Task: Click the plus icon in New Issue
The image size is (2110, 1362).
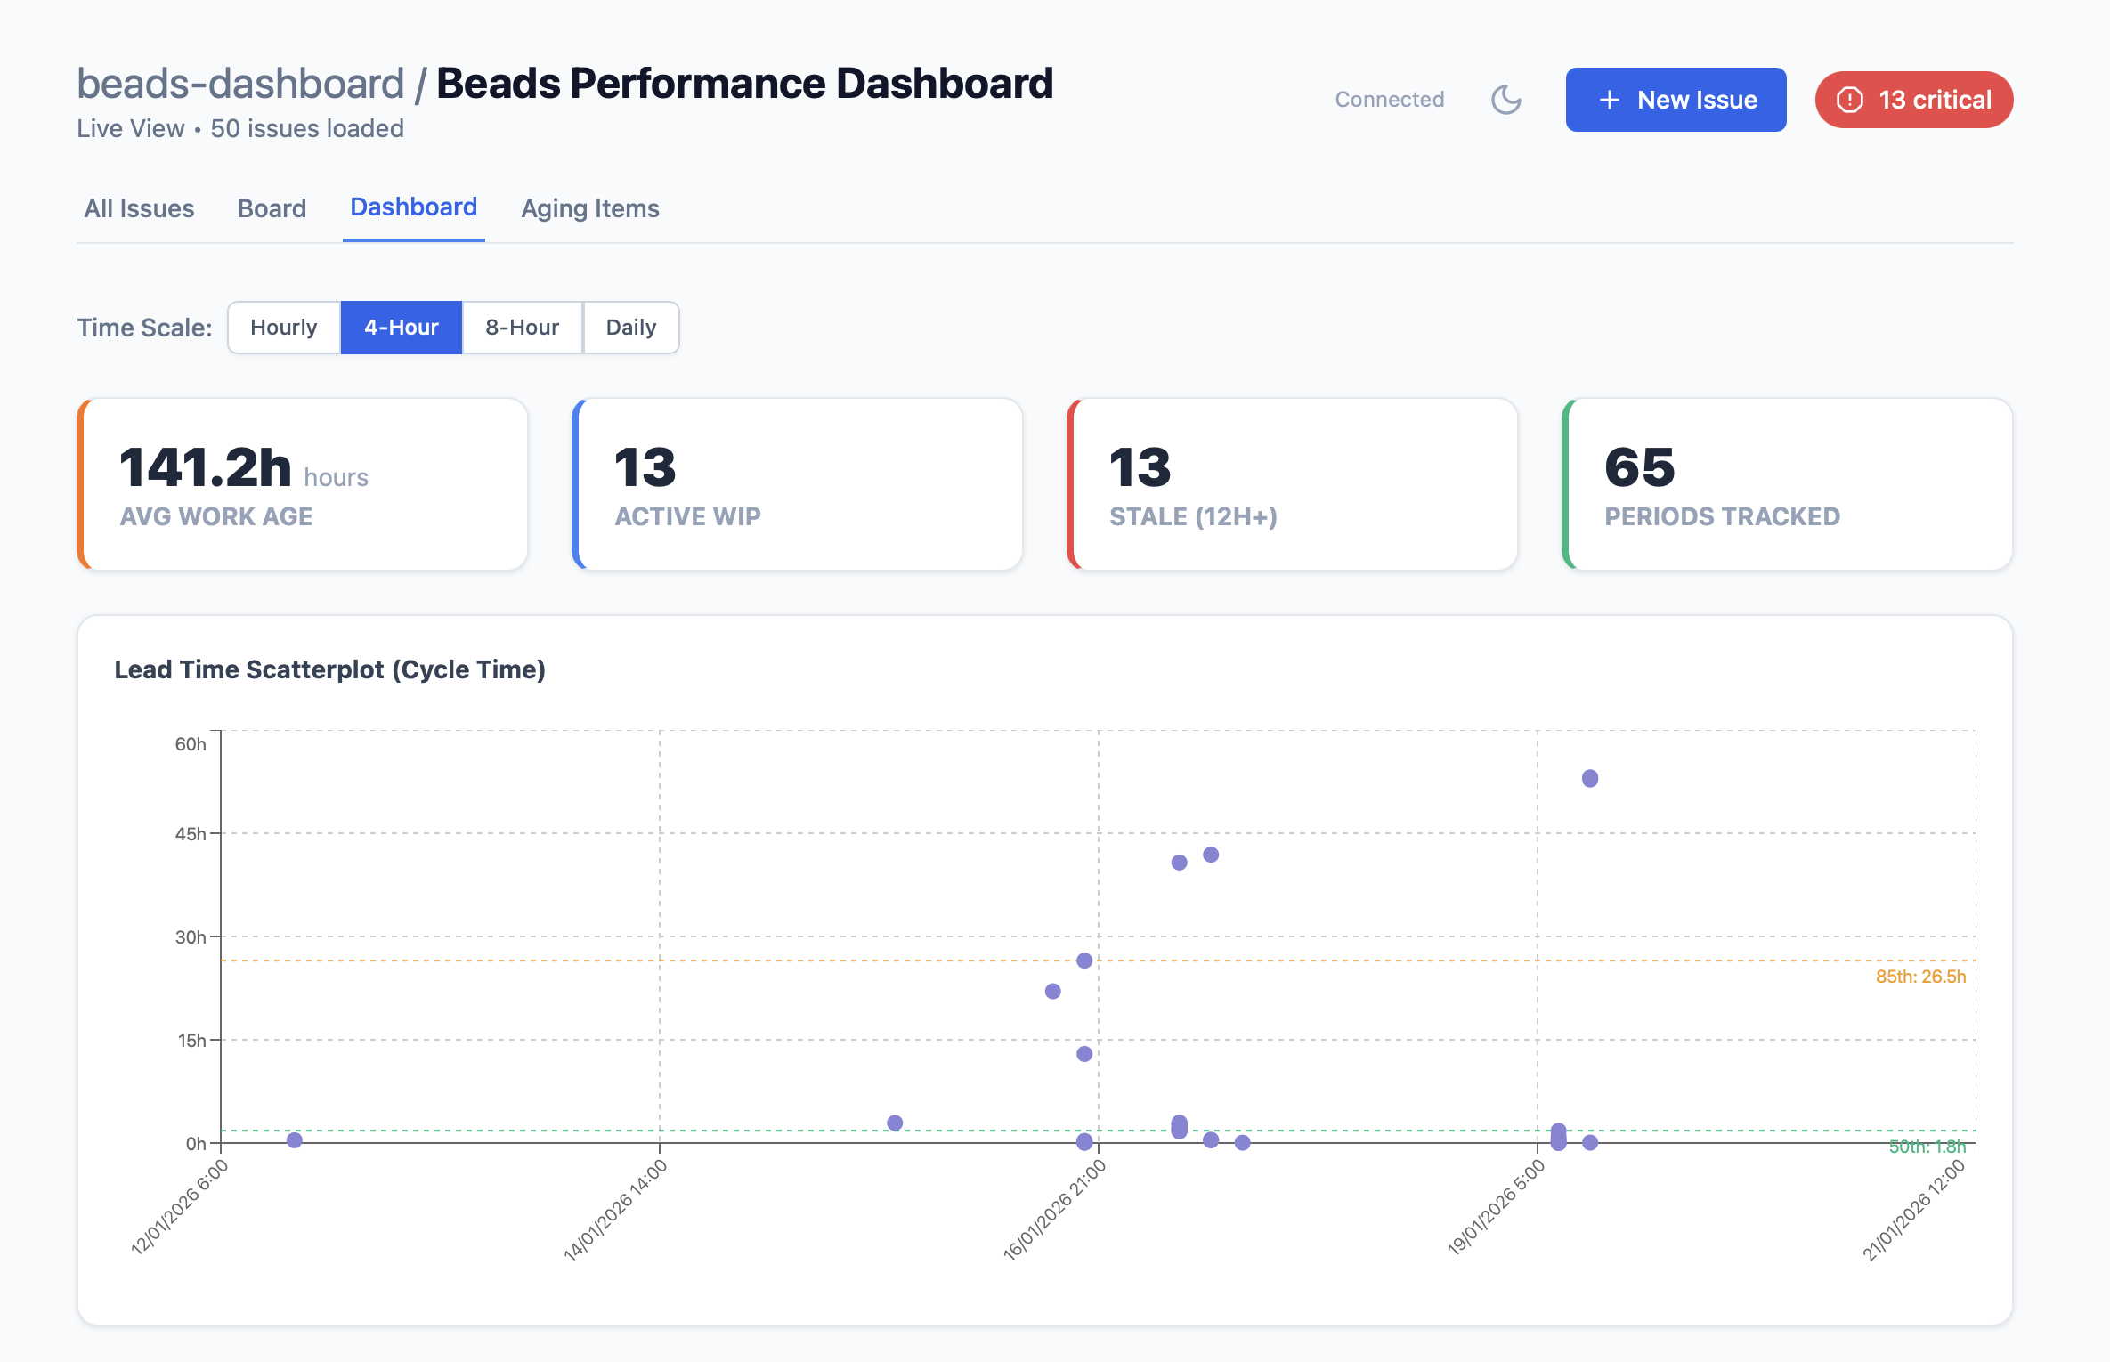Action: pyautogui.click(x=1609, y=100)
